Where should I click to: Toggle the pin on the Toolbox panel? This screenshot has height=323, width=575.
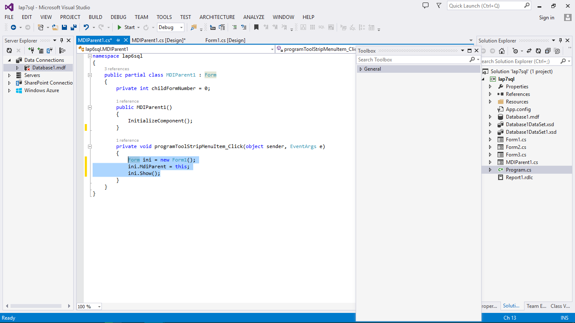pos(469,50)
